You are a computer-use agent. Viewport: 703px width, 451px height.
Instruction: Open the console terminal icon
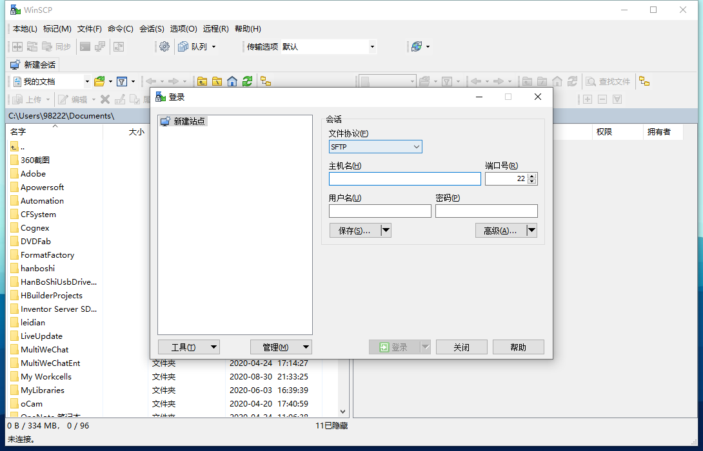point(85,46)
